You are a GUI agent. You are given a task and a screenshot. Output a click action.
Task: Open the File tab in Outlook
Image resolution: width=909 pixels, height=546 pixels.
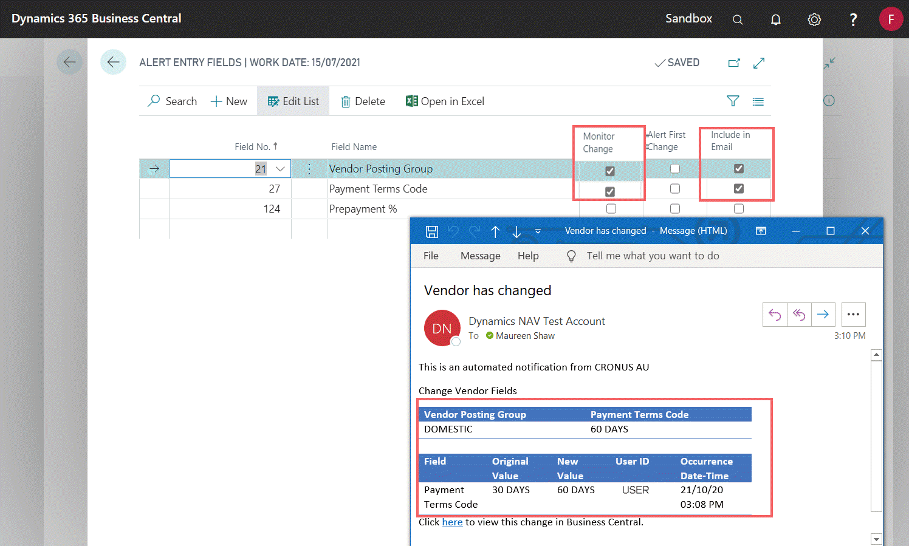click(431, 256)
